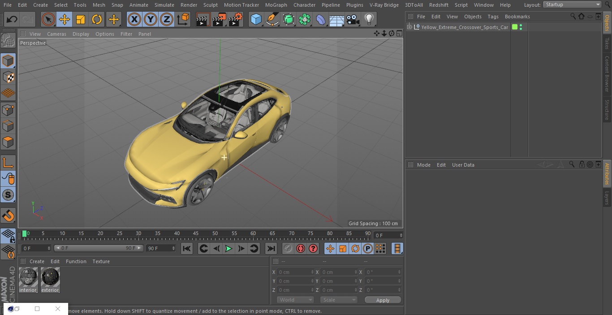Image resolution: width=612 pixels, height=315 pixels.
Task: Switch to Polygons mode
Action: [x=8, y=142]
